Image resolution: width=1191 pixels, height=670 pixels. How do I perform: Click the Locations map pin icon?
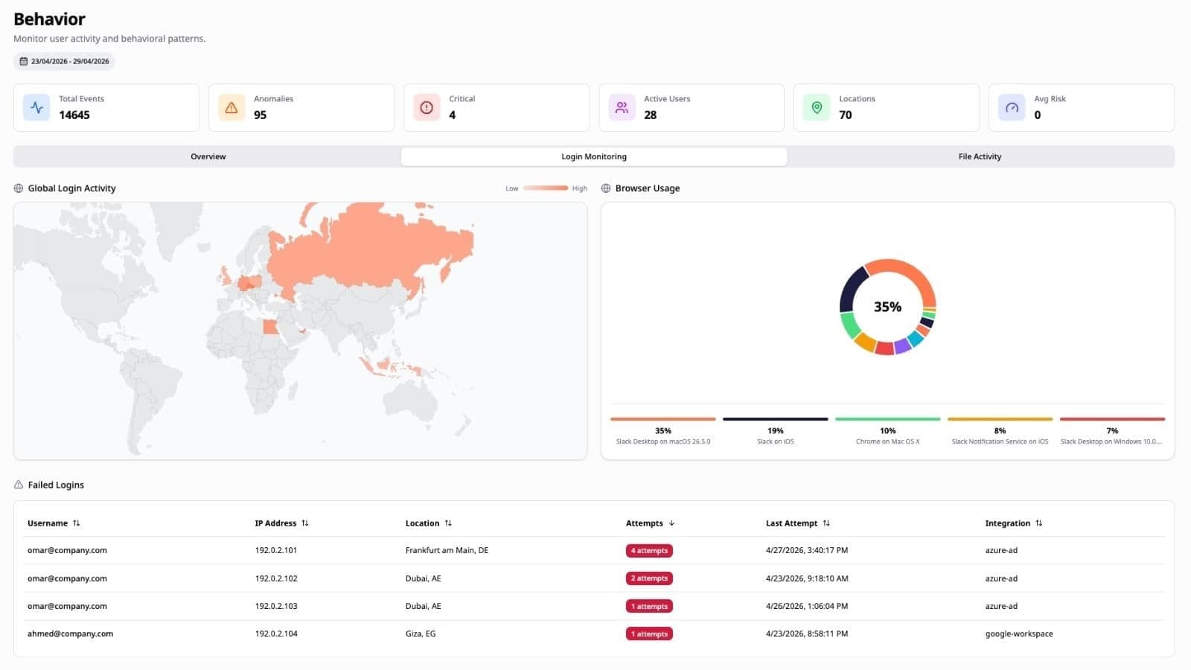(x=817, y=107)
